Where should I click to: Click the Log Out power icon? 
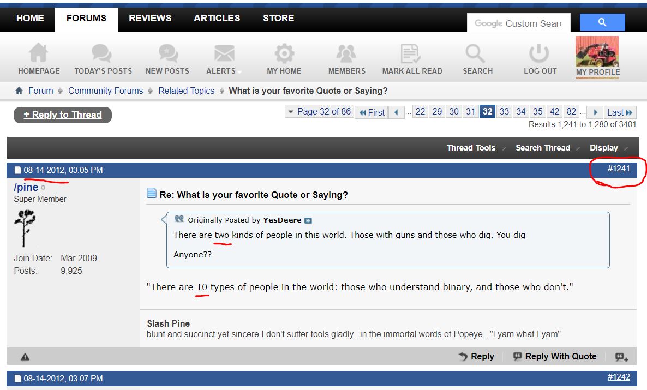(540, 54)
